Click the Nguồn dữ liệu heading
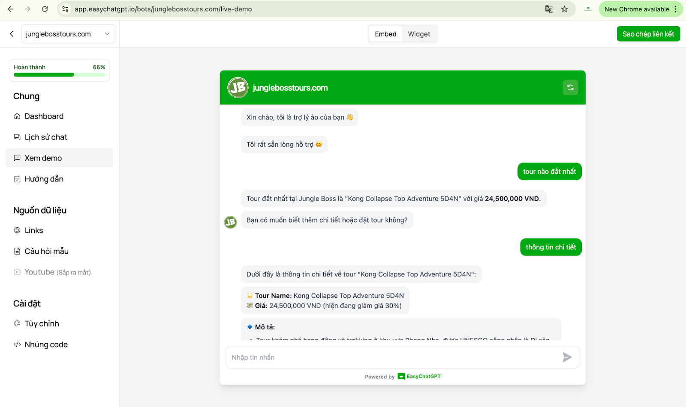 [40, 210]
